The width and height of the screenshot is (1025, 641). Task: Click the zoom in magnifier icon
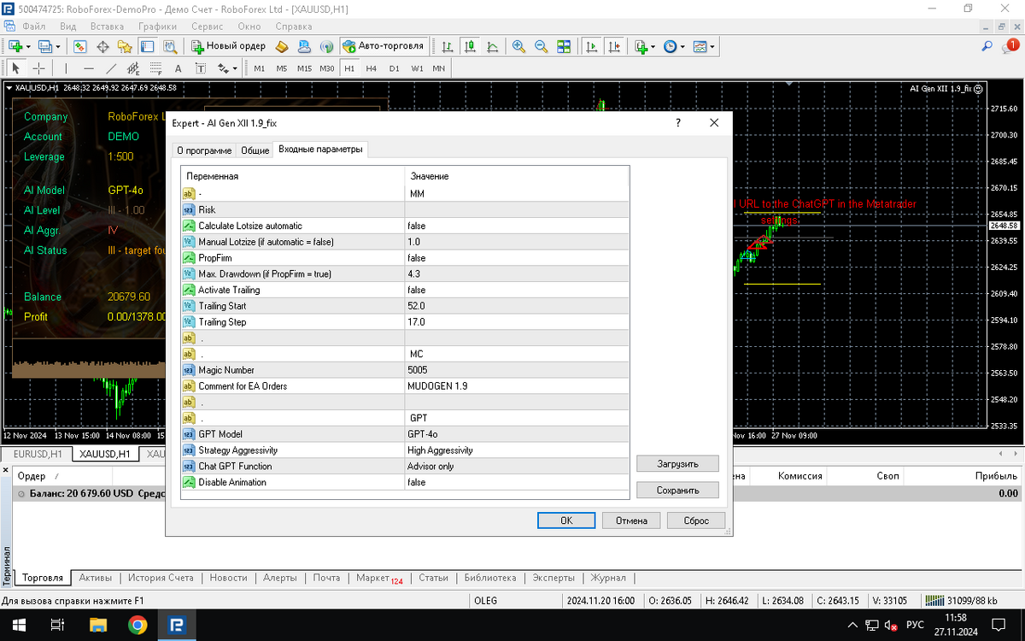click(x=518, y=46)
